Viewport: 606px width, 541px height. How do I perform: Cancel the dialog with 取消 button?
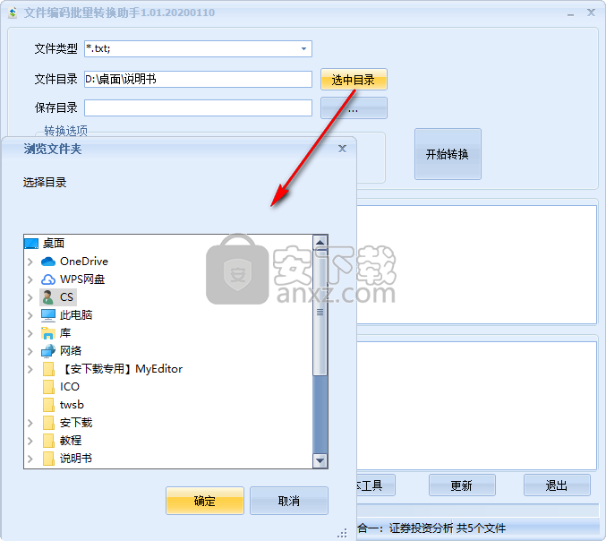click(289, 501)
